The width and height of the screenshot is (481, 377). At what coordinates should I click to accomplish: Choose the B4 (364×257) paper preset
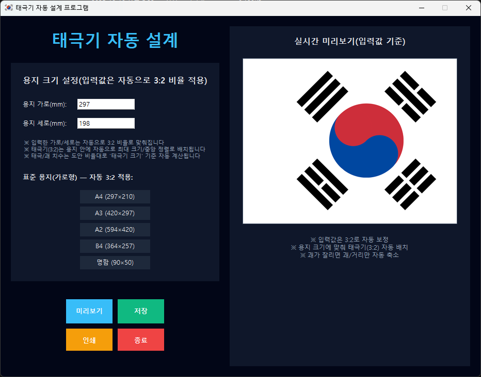[115, 246]
